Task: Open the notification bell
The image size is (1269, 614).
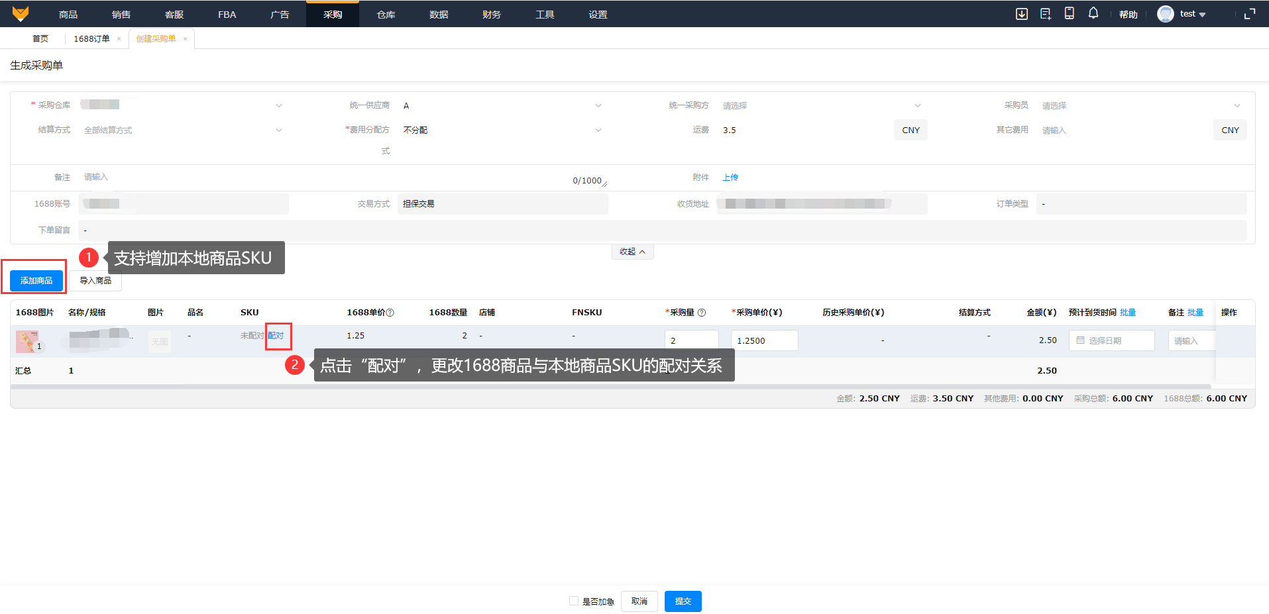Action: pos(1093,13)
